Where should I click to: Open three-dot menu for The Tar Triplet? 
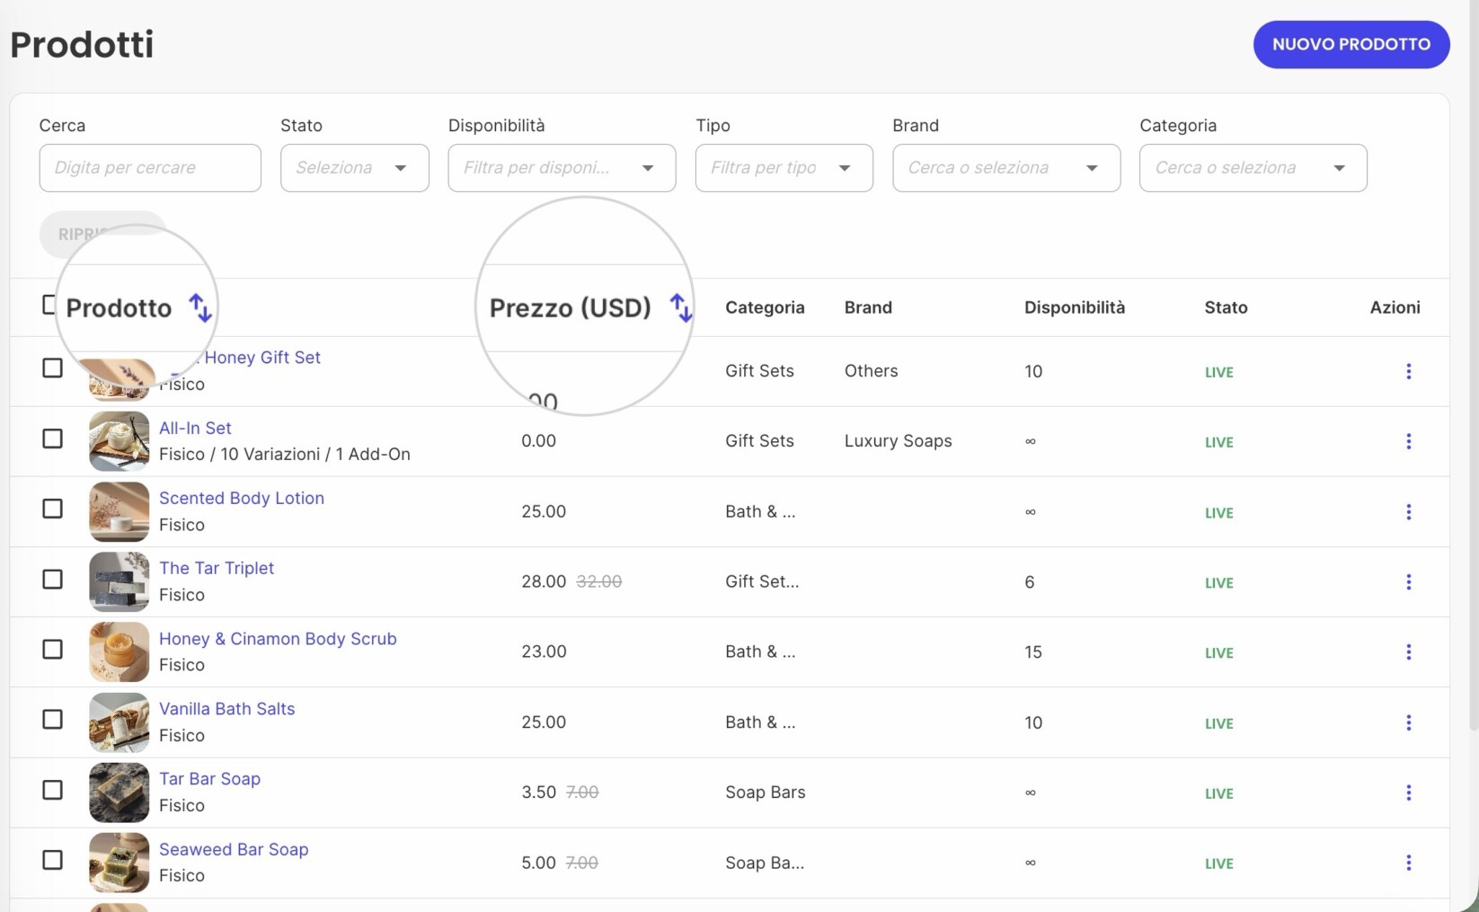(x=1408, y=581)
